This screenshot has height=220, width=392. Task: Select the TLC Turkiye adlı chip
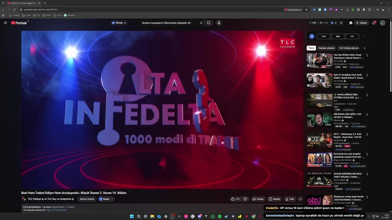(349, 48)
